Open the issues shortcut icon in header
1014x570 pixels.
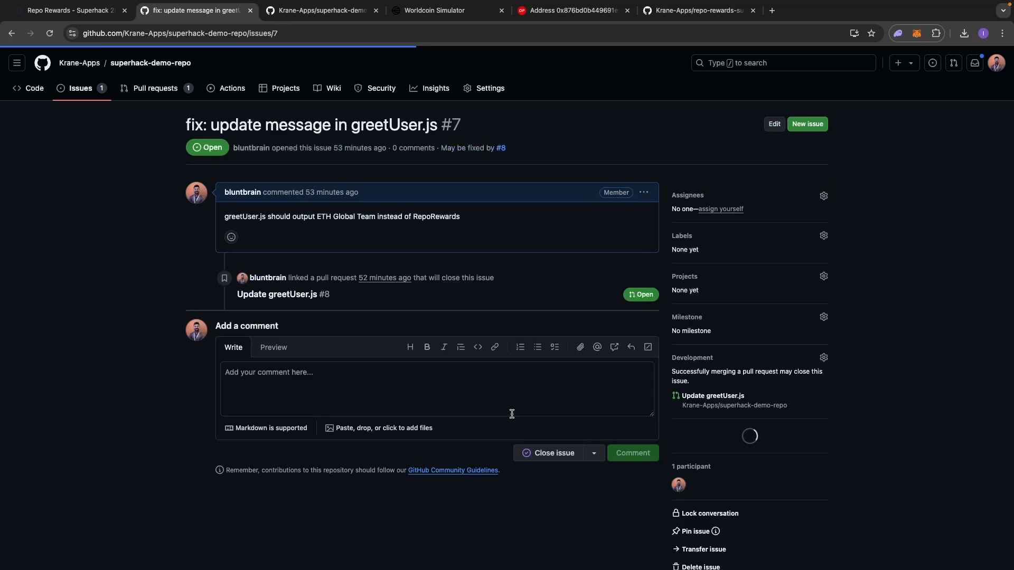933,63
